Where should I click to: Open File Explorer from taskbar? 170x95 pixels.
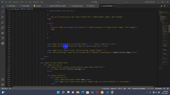coord(78,92)
